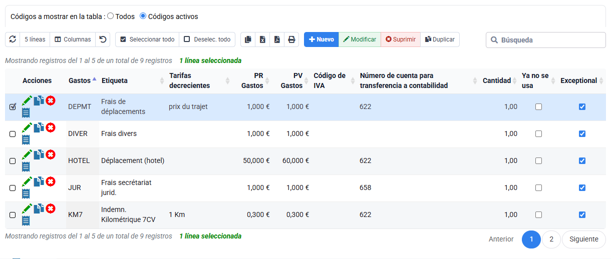Open the '5 líneas' page length dropdown
The width and height of the screenshot is (611, 259).
(35, 39)
